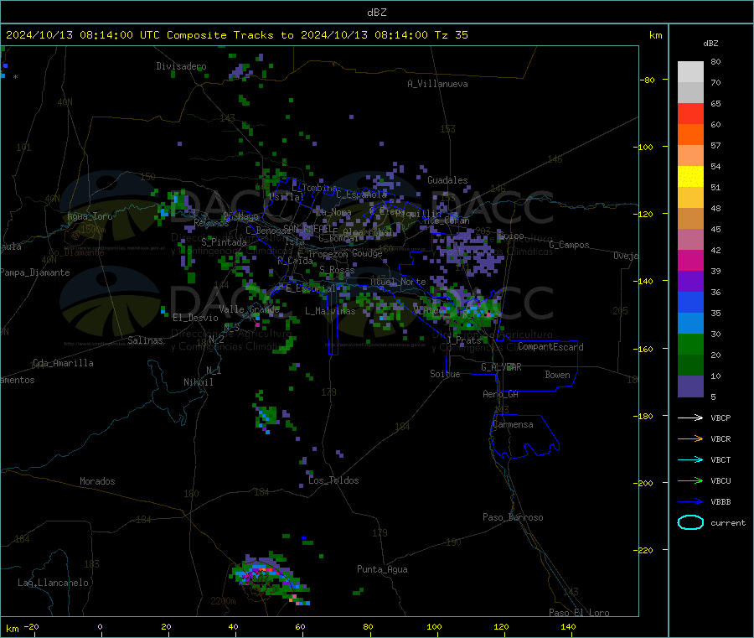Click the S_Rosas map label
Viewport: 754px width, 638px height.
(x=337, y=270)
